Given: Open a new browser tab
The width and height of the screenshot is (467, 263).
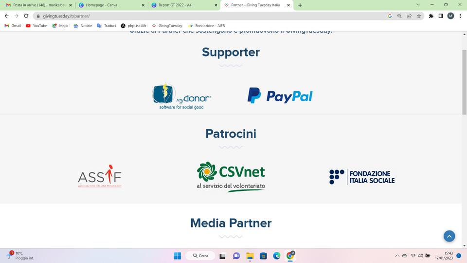Looking at the screenshot, I should (x=300, y=5).
